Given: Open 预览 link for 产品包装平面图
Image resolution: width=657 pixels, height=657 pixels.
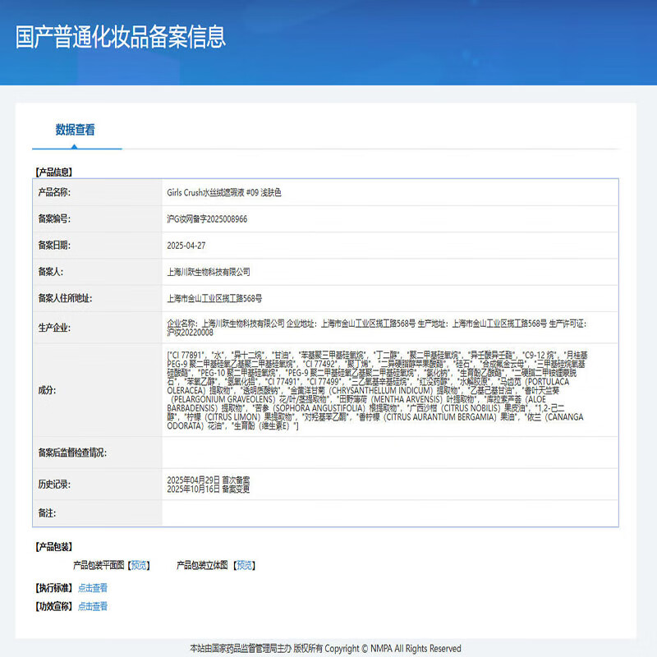Looking at the screenshot, I should (x=140, y=565).
